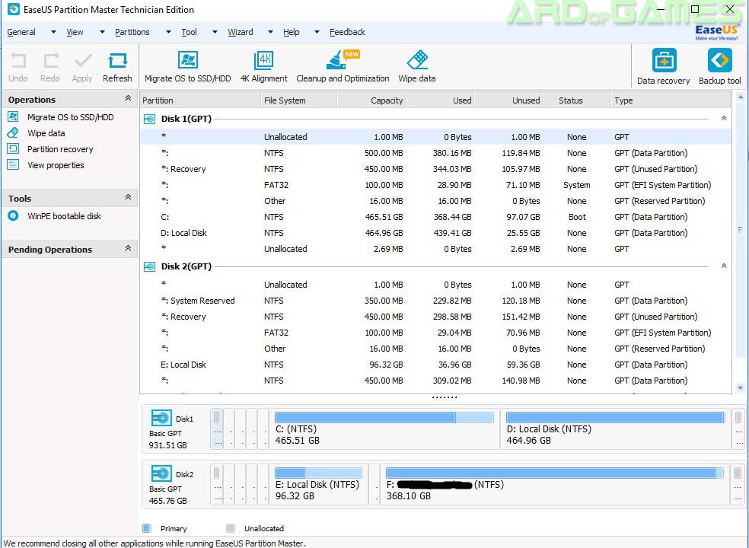
Task: Sort by the Status column header
Action: (x=577, y=100)
